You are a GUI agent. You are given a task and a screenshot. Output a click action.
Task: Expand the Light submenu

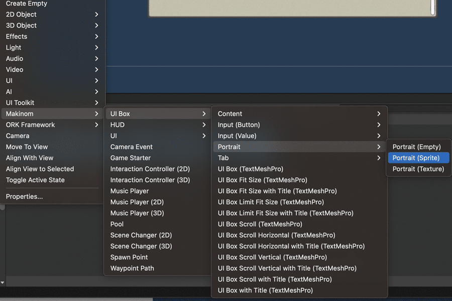tap(52, 48)
